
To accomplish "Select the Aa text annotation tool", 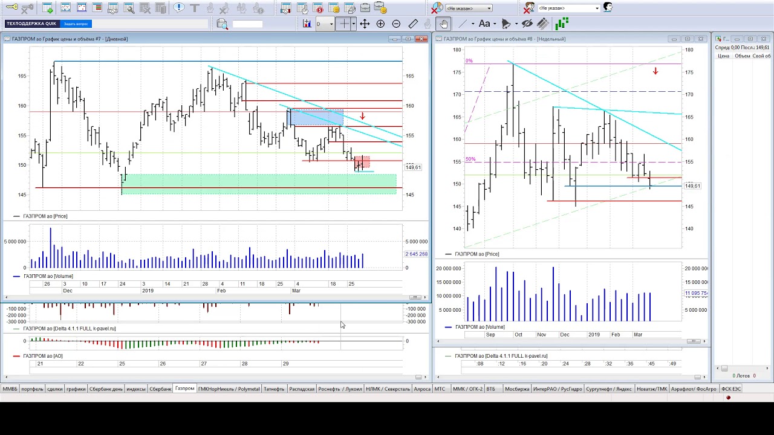I will click(x=484, y=24).
